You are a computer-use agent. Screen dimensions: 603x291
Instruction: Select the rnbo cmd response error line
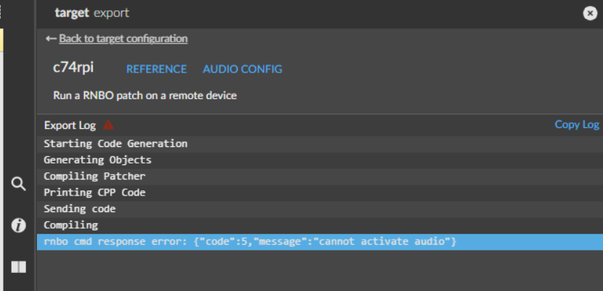click(x=320, y=242)
